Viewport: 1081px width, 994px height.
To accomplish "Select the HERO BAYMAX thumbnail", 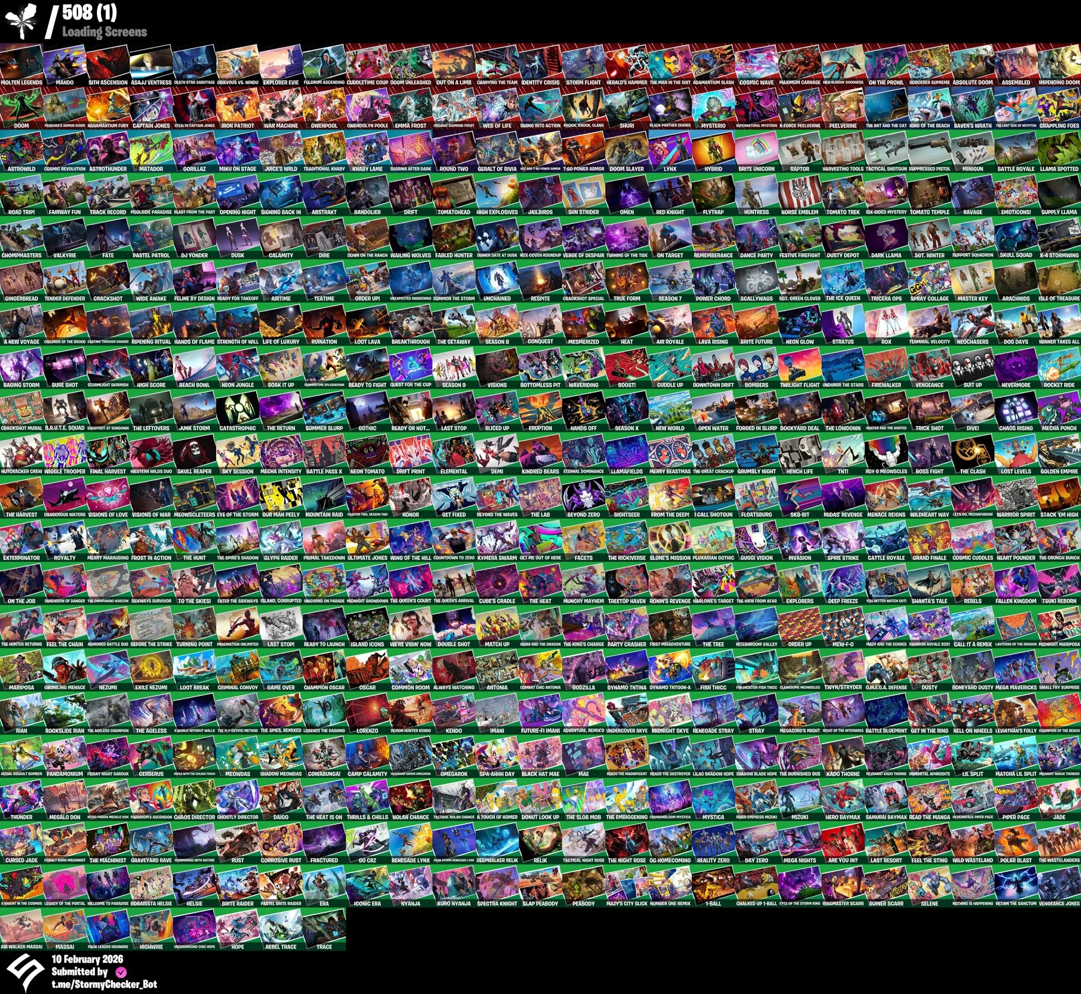I will [x=843, y=799].
